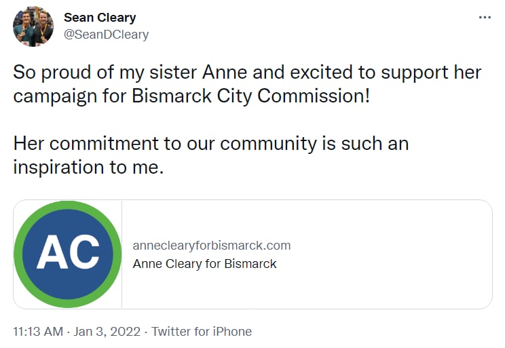Select the Jan 3, 2022 date

click(x=107, y=332)
